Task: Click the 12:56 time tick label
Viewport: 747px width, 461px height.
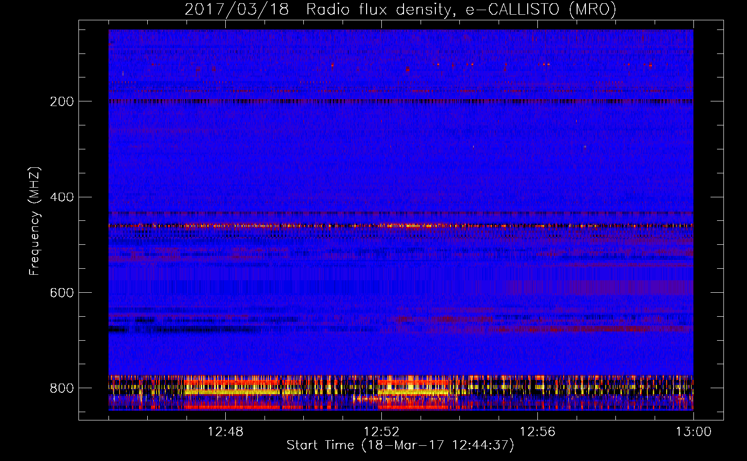Action: pyautogui.click(x=537, y=432)
